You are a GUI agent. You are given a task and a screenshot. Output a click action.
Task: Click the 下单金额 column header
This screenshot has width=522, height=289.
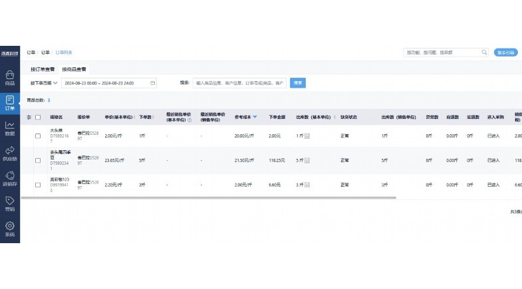[277, 117]
